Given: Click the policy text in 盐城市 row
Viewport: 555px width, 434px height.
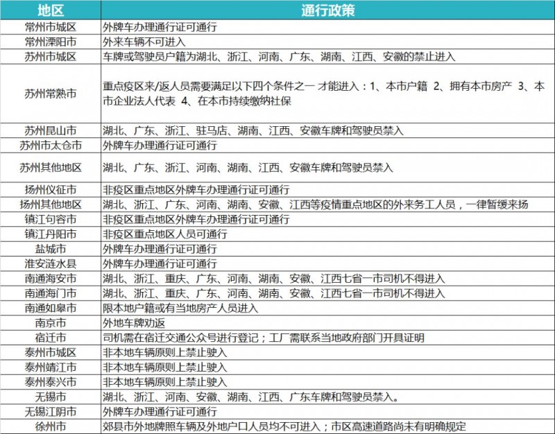Looking at the screenshot, I should click(160, 250).
